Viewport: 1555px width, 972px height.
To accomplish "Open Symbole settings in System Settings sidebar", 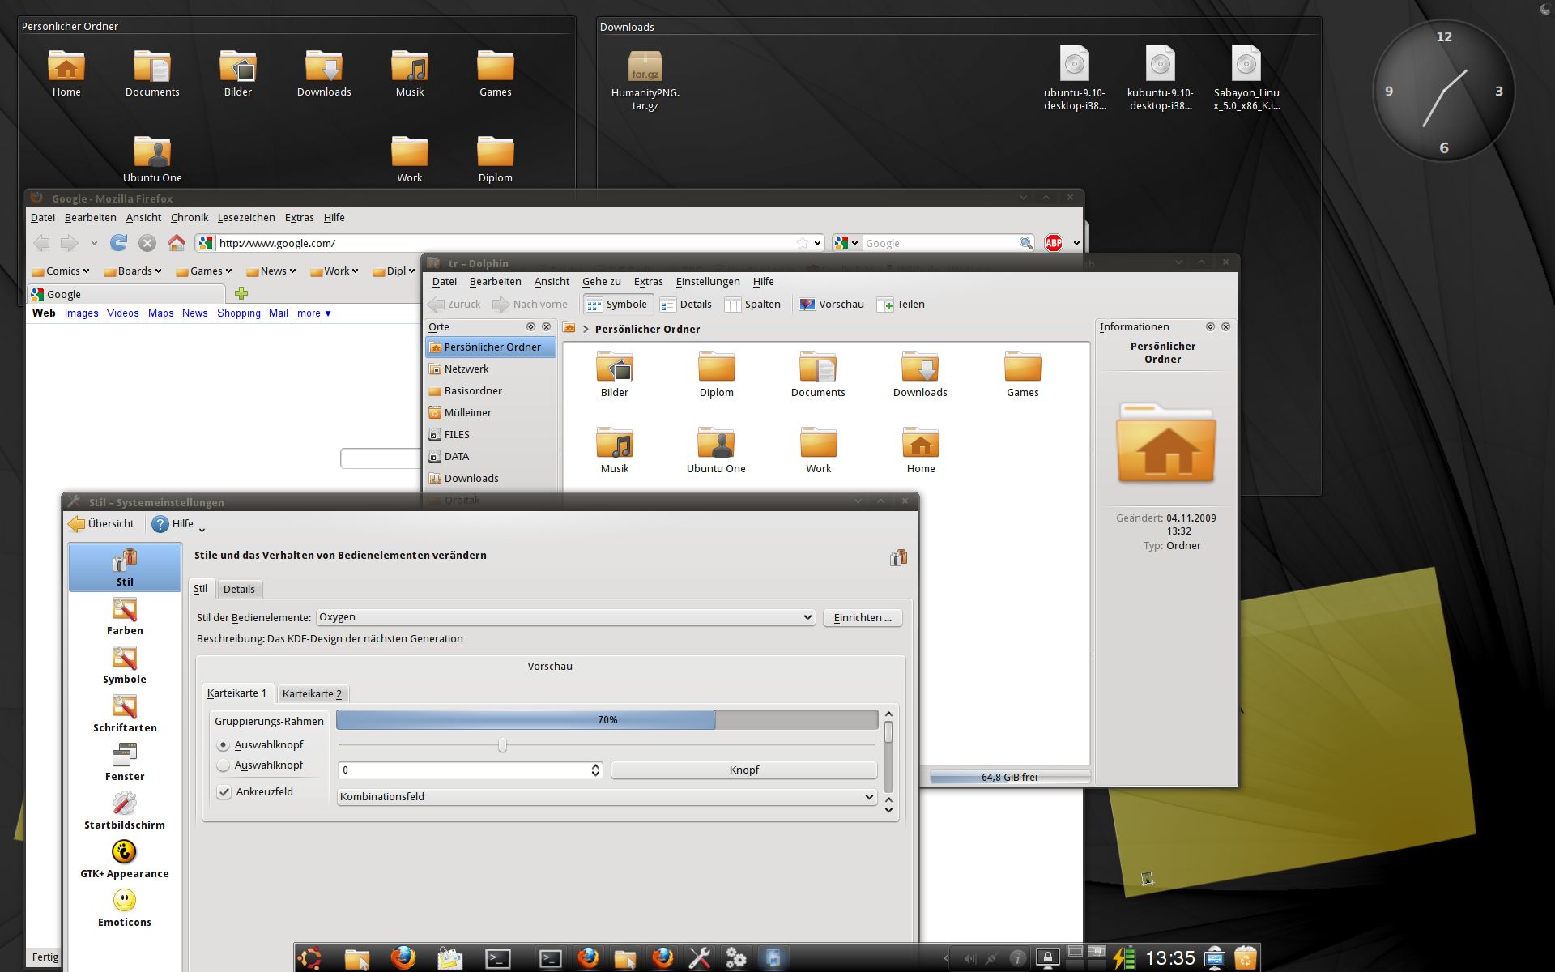I will [125, 664].
